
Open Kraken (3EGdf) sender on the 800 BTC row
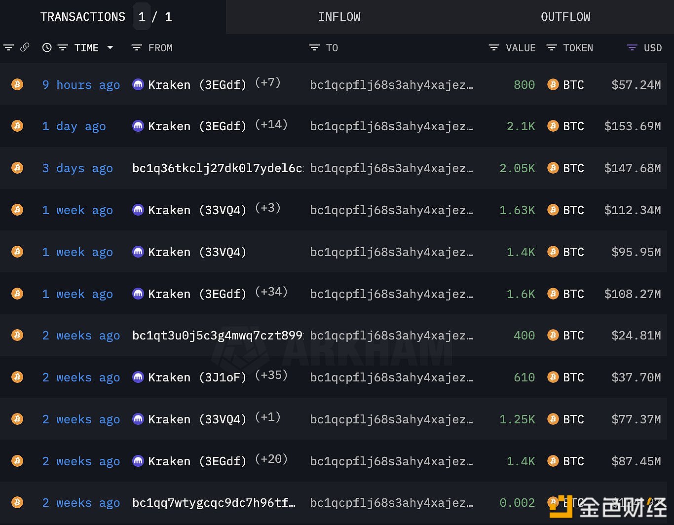click(197, 85)
